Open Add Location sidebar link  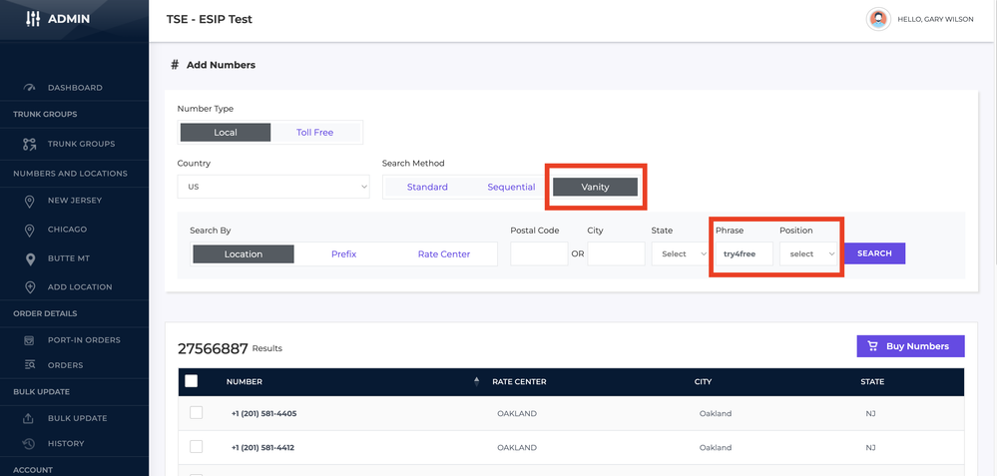[80, 286]
